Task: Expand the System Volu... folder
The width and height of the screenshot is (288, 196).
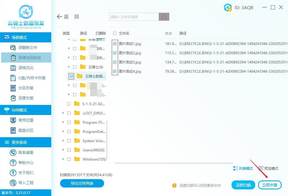Action: point(63,140)
